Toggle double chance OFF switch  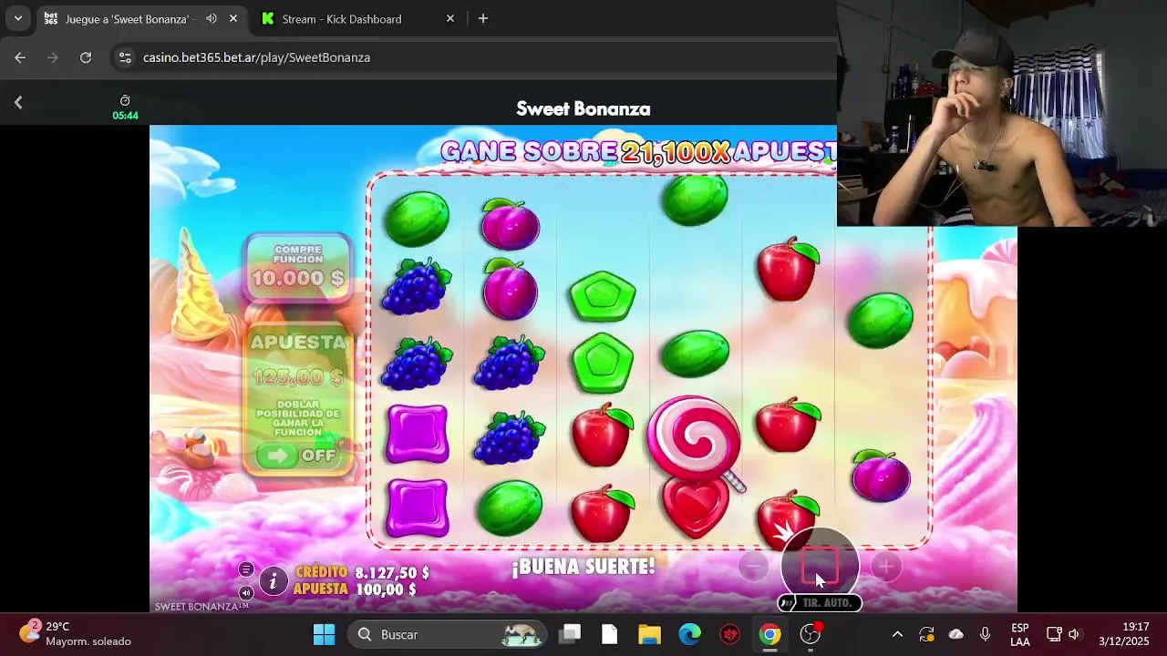click(298, 456)
